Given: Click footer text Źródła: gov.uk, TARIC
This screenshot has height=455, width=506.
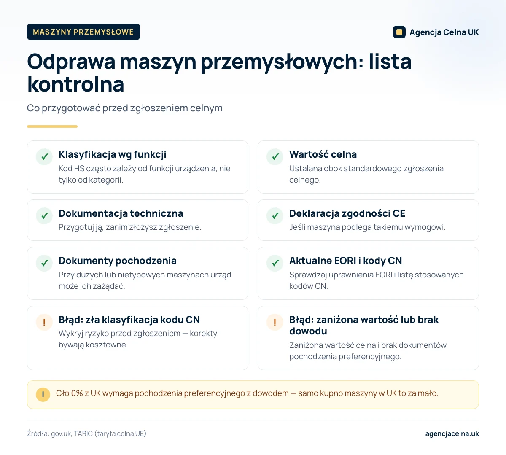Looking at the screenshot, I should 87,433.
